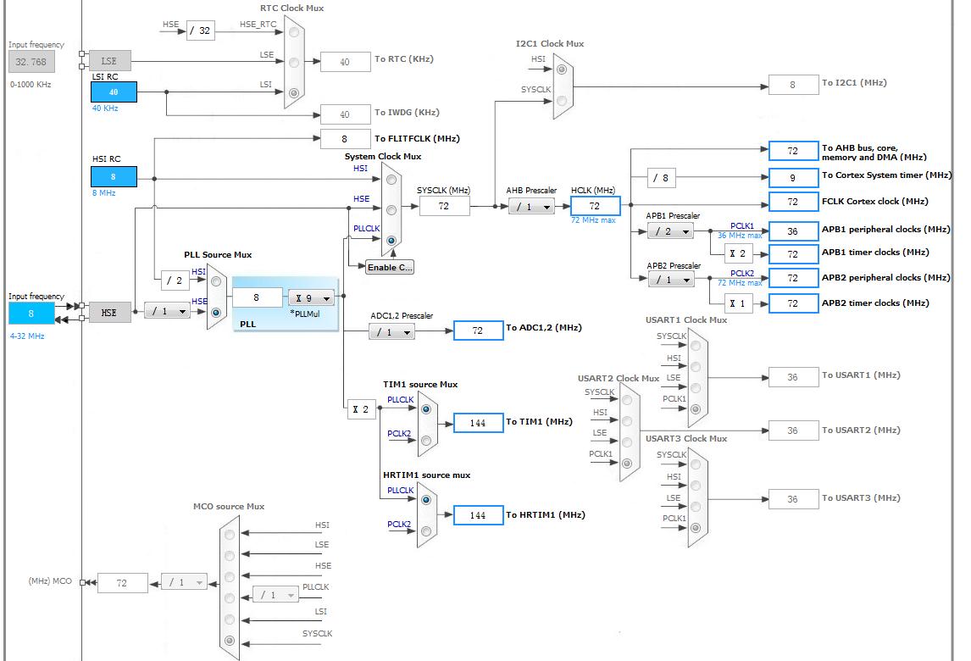Open PLLCLK /1 divider in MCO mux
Image resolution: width=971 pixels, height=661 pixels.
276,595
